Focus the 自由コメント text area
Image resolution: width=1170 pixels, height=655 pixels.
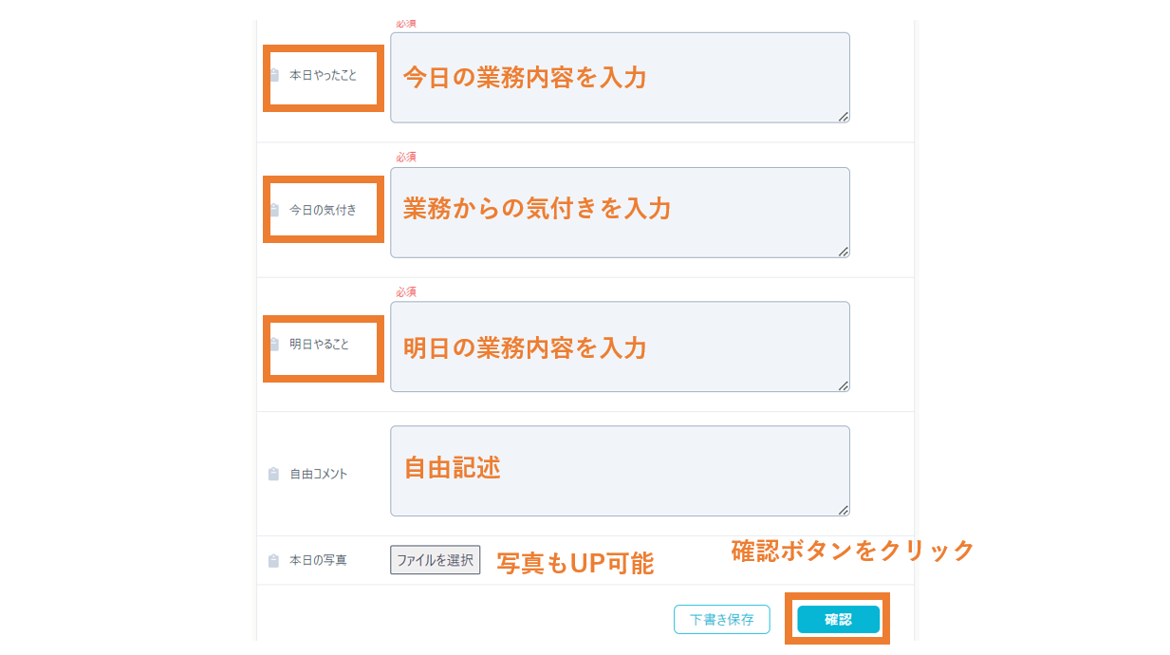tap(620, 471)
